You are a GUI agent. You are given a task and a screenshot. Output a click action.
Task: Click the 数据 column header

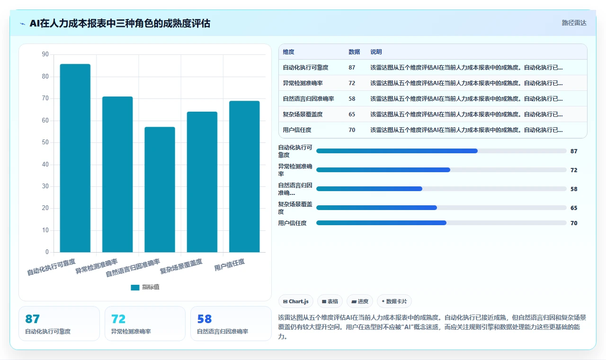[x=354, y=52]
